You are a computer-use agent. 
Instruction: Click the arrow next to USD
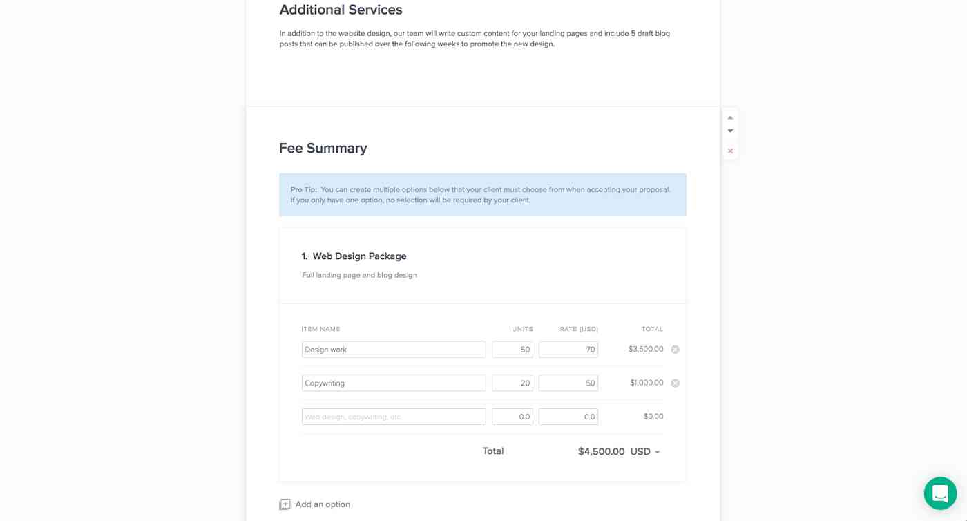[657, 452]
